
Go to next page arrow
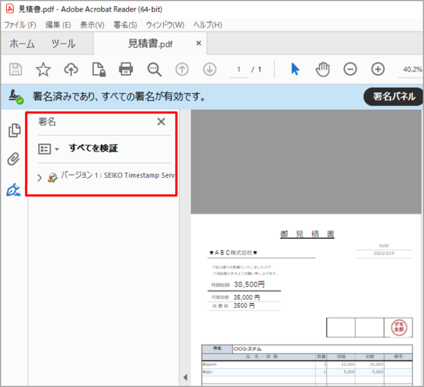(x=210, y=69)
